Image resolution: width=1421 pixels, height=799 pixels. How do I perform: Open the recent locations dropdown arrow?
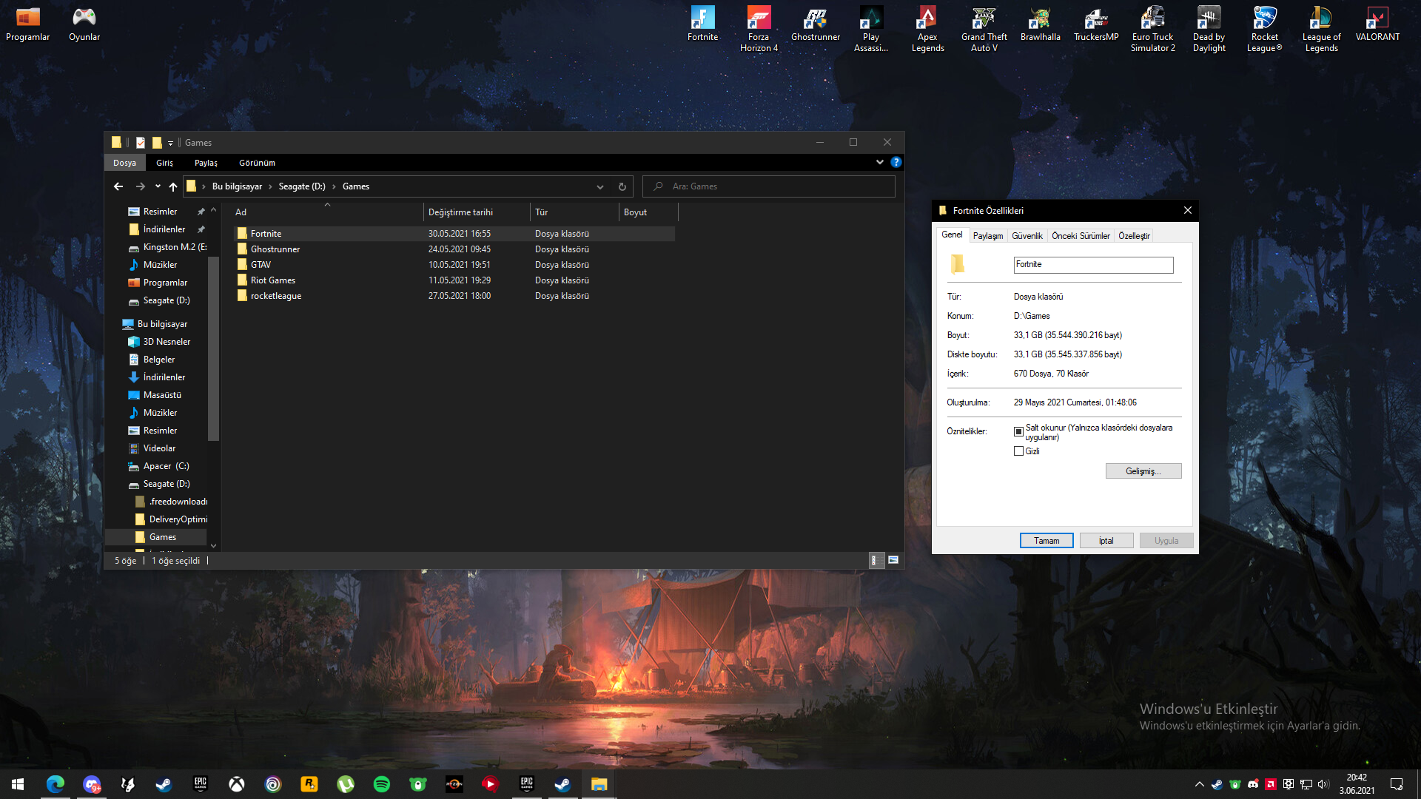point(158,186)
